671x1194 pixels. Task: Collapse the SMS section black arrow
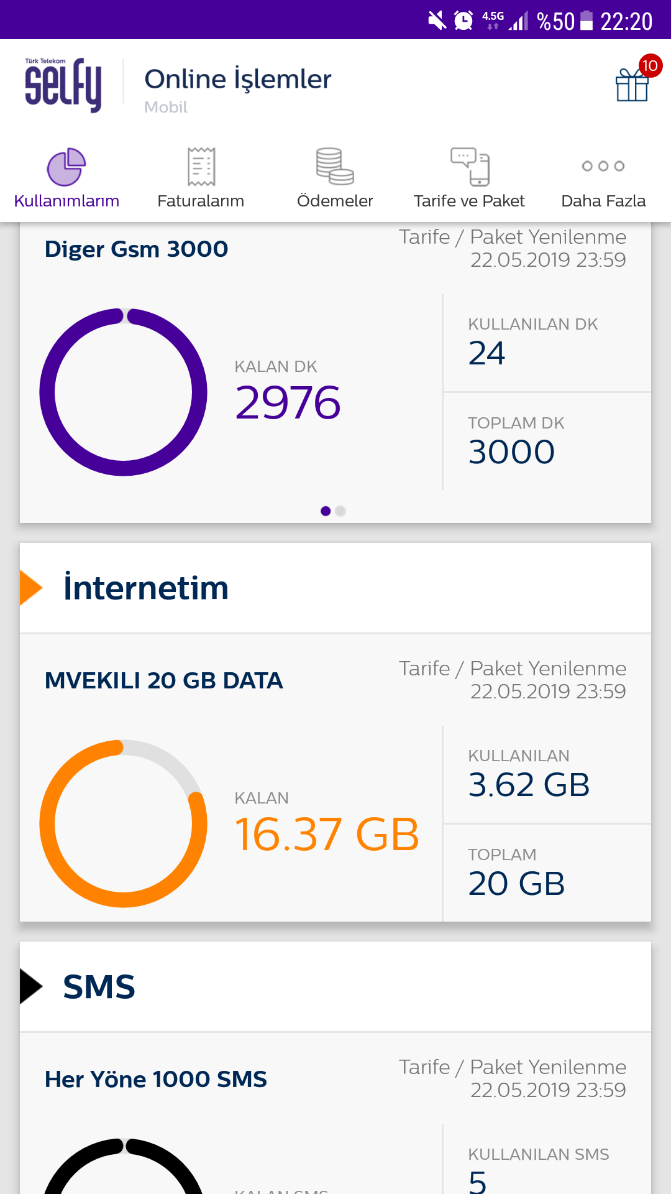[x=30, y=986]
